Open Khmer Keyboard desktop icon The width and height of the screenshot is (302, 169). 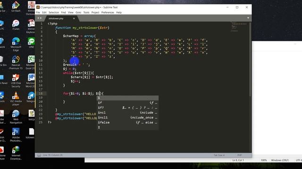pyautogui.click(x=31, y=26)
